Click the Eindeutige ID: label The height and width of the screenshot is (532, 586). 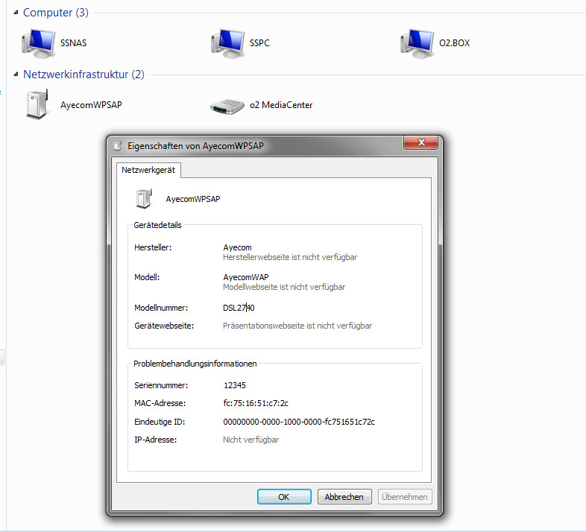click(160, 422)
